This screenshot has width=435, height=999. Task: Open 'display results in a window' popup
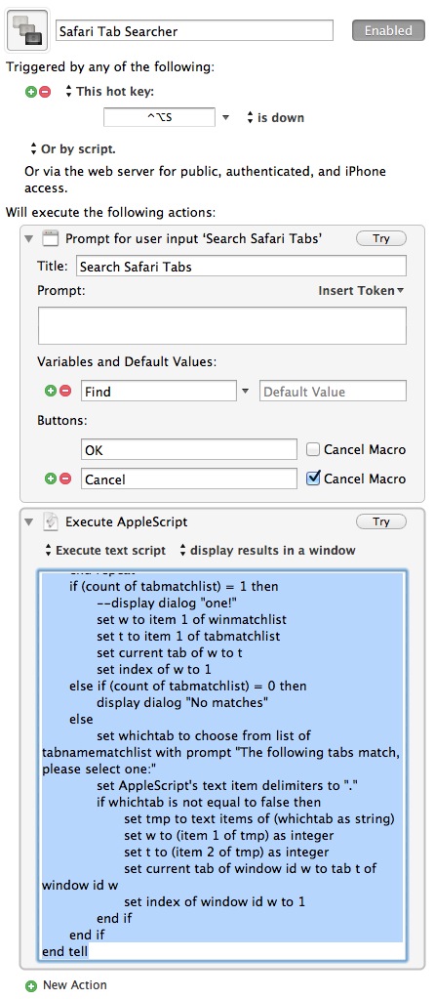click(267, 551)
